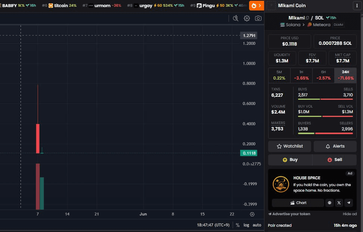The image size is (363, 232).
Task: Click the TXNS value 6,227
Action: pyautogui.click(x=277, y=95)
